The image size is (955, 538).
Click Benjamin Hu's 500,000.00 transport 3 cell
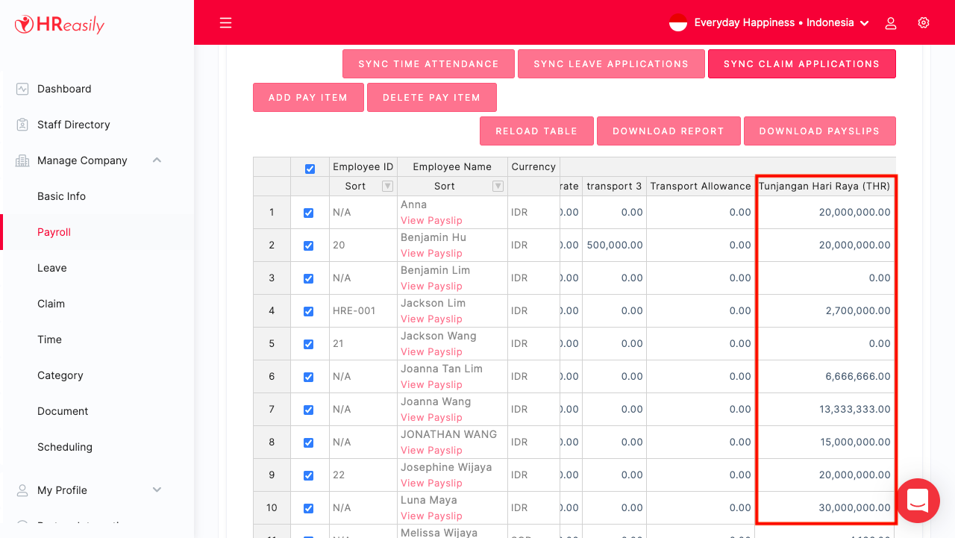pyautogui.click(x=614, y=245)
